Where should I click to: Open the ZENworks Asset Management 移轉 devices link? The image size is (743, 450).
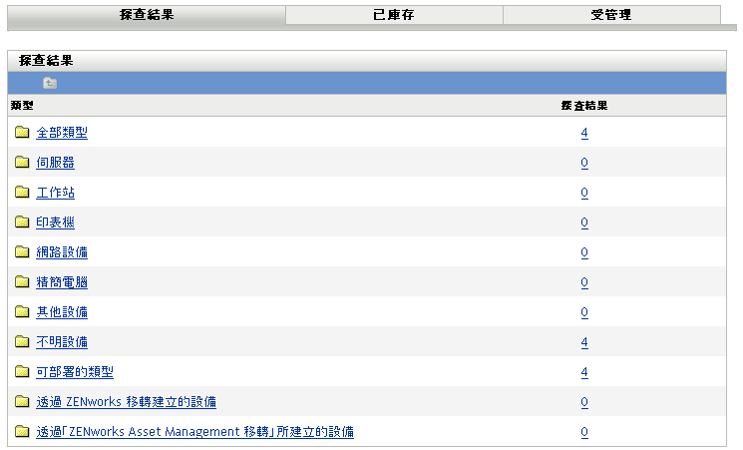(x=195, y=432)
